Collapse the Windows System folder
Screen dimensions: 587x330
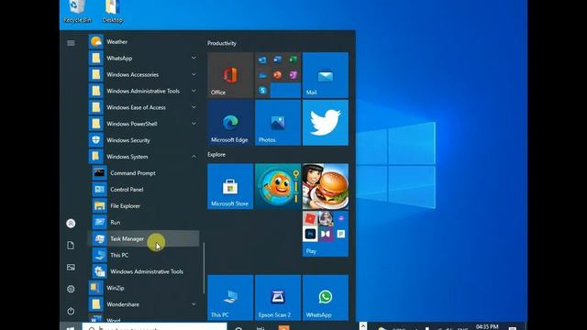click(x=144, y=157)
